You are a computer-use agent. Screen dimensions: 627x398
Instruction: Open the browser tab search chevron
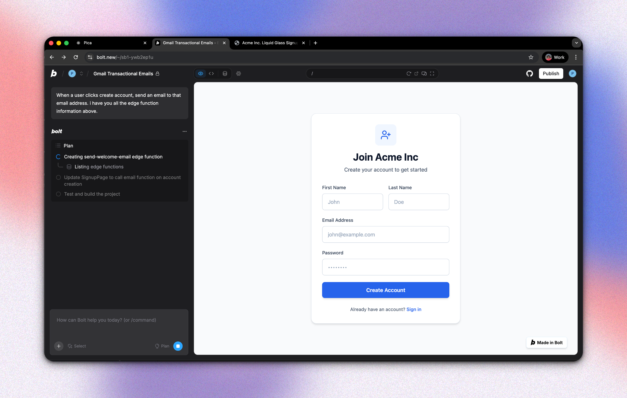point(576,43)
